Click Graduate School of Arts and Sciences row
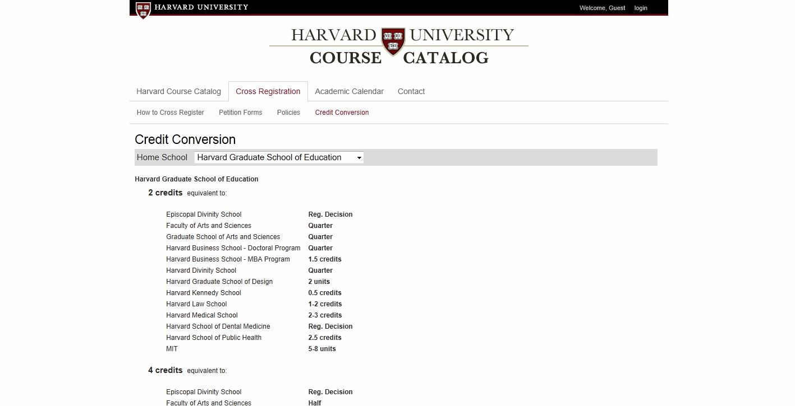Viewport: 795px width, 406px height. tap(223, 237)
